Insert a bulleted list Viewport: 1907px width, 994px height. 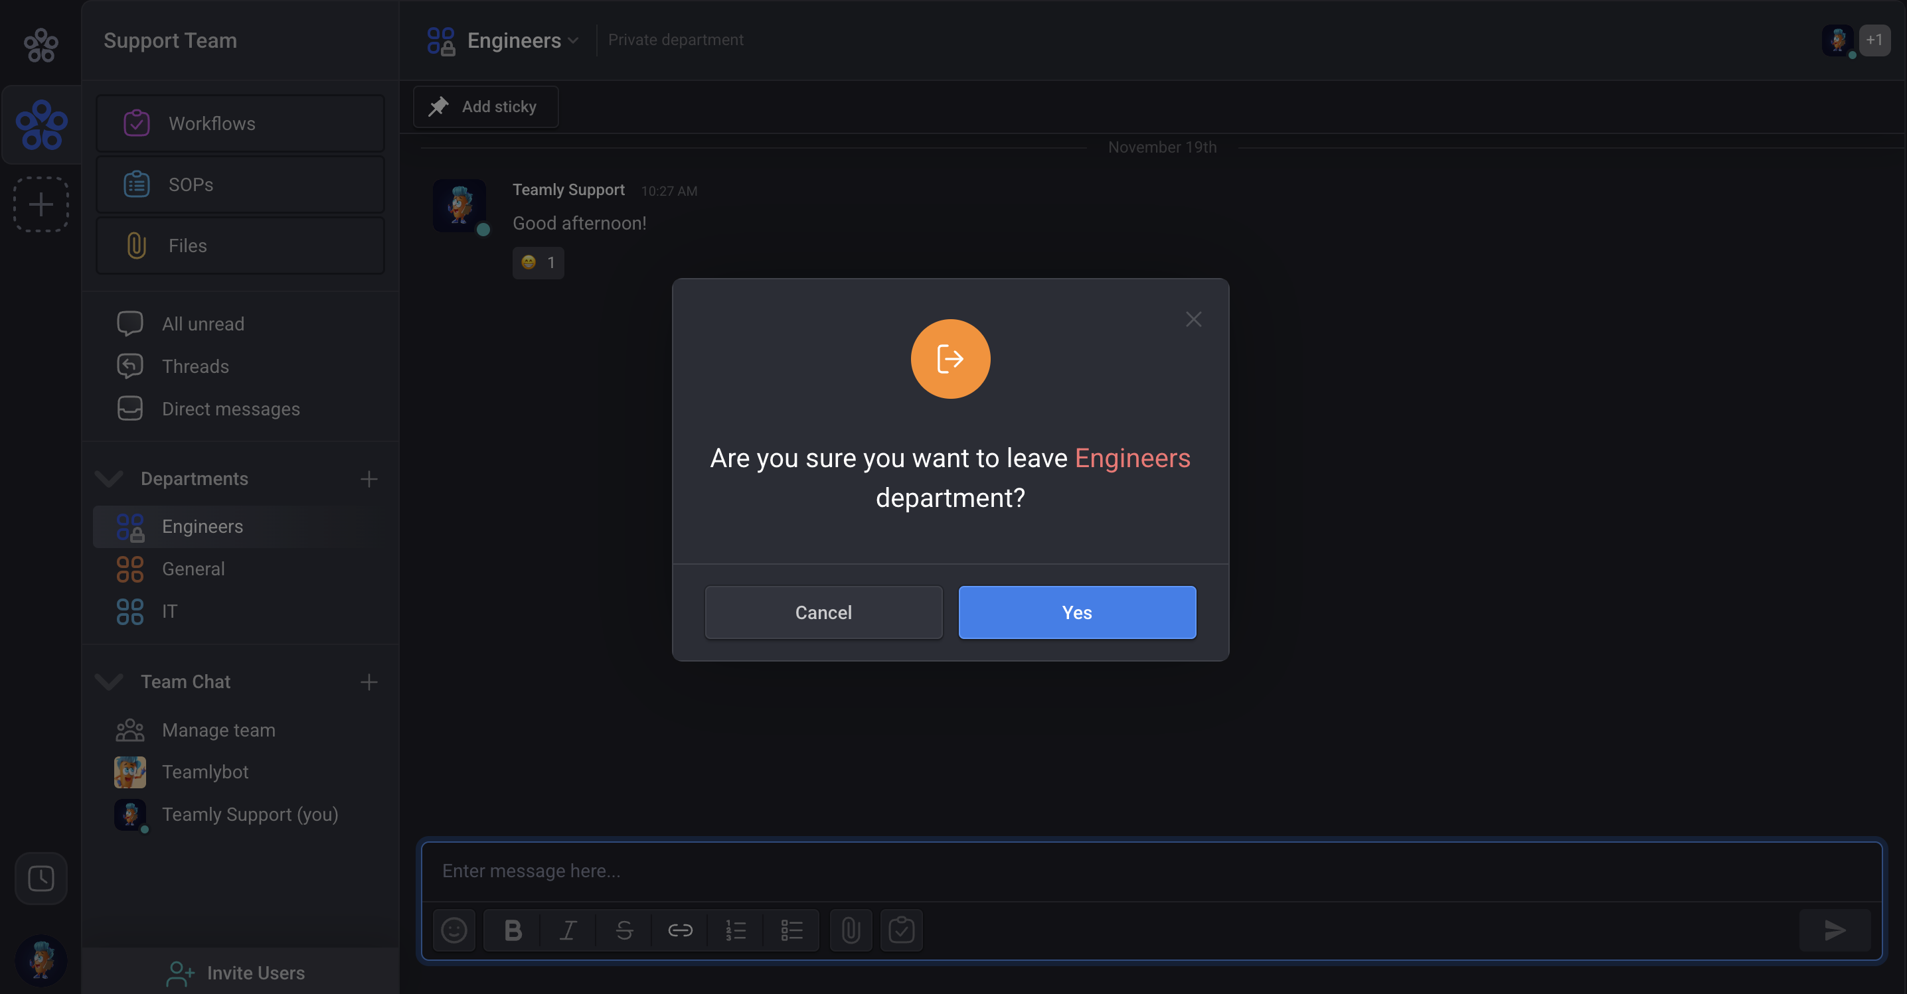pyautogui.click(x=791, y=930)
